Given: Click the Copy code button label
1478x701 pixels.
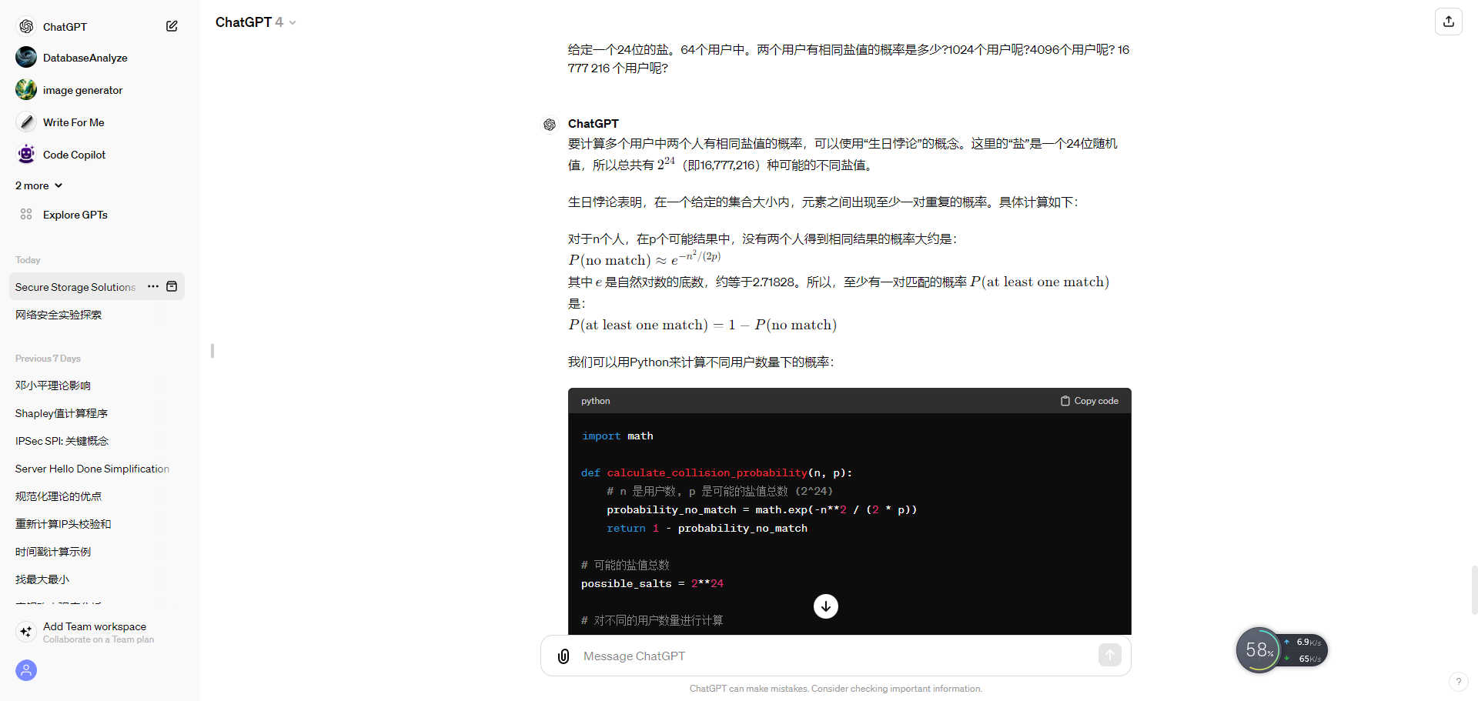Looking at the screenshot, I should 1096,401.
